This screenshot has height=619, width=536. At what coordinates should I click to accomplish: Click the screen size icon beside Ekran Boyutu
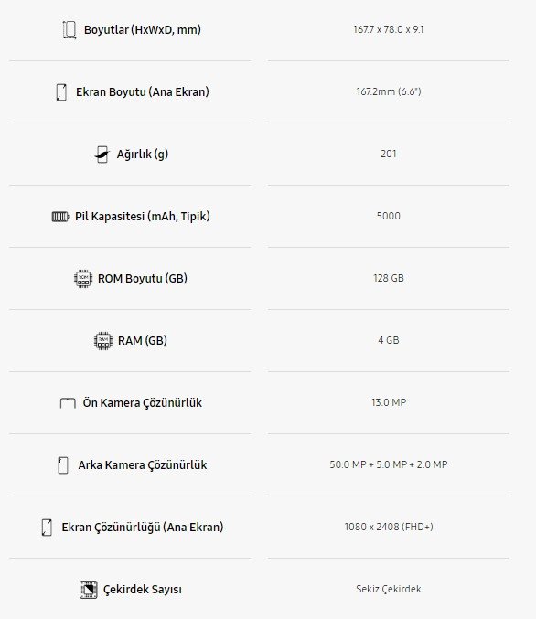(x=61, y=92)
